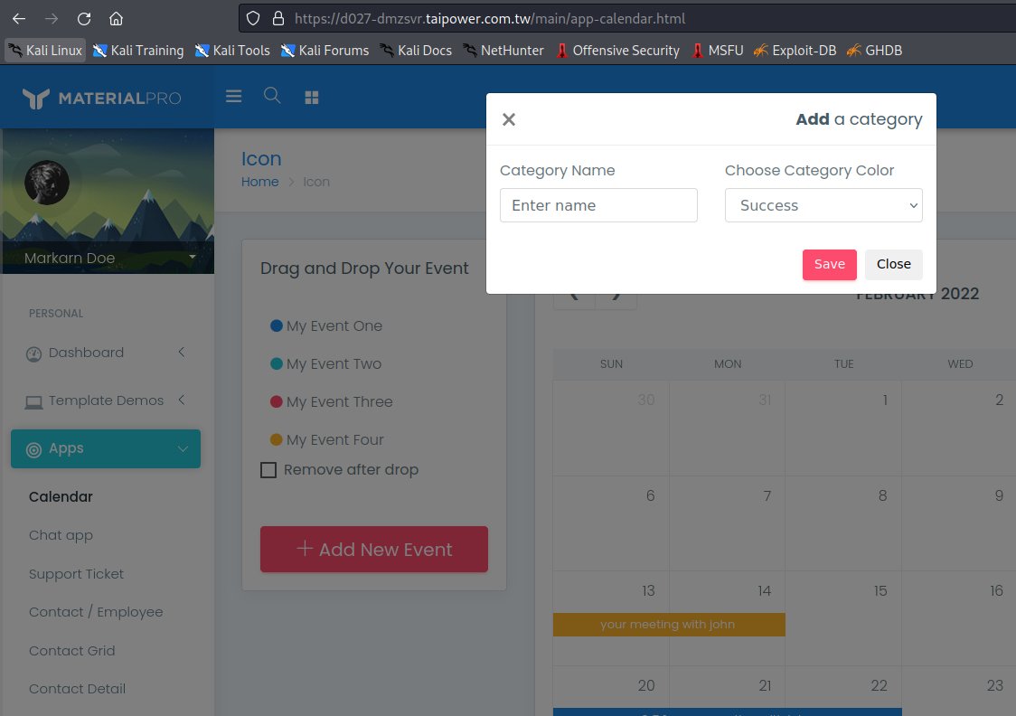Click the red dot of My Event Three
Viewport: 1016px width, 716px height.
point(276,401)
